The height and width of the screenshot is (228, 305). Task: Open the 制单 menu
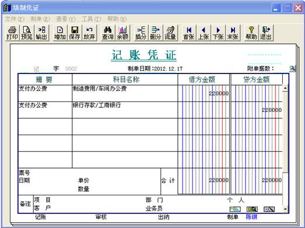point(40,19)
